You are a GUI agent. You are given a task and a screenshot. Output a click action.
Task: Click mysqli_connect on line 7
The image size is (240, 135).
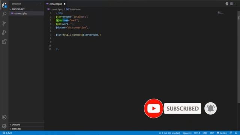[x=72, y=35]
